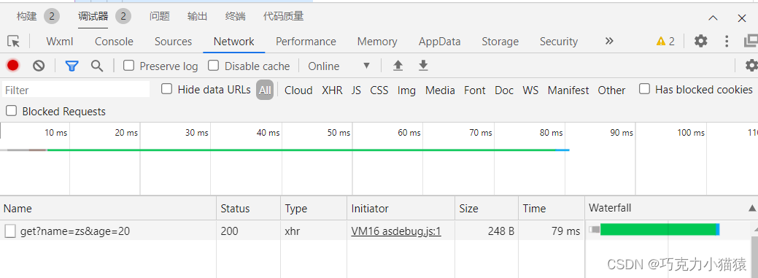Filter requests by Img
The image size is (758, 278).
tap(406, 90)
